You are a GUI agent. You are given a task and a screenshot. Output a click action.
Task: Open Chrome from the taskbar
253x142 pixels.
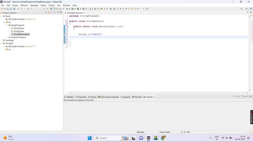point(163,138)
